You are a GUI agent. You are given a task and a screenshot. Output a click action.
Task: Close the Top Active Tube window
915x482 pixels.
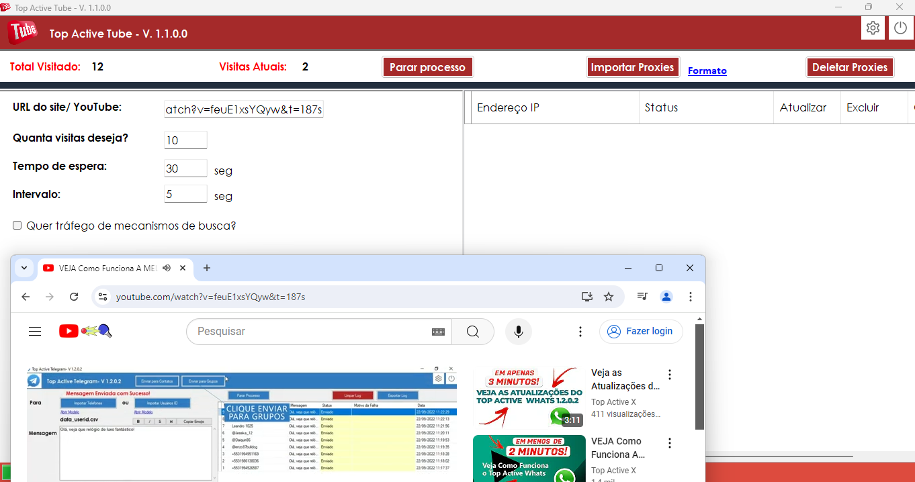click(900, 7)
